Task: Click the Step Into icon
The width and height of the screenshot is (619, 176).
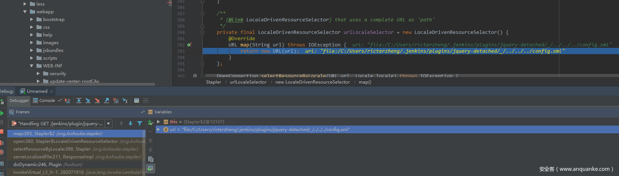Action: pyautogui.click(x=88, y=101)
